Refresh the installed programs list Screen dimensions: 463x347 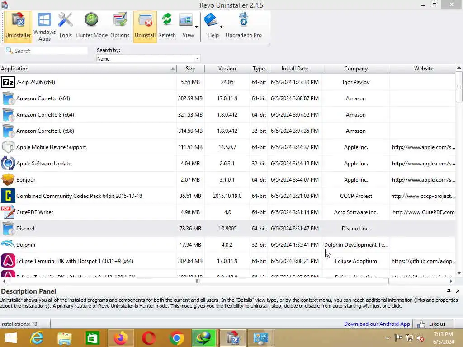(x=167, y=27)
